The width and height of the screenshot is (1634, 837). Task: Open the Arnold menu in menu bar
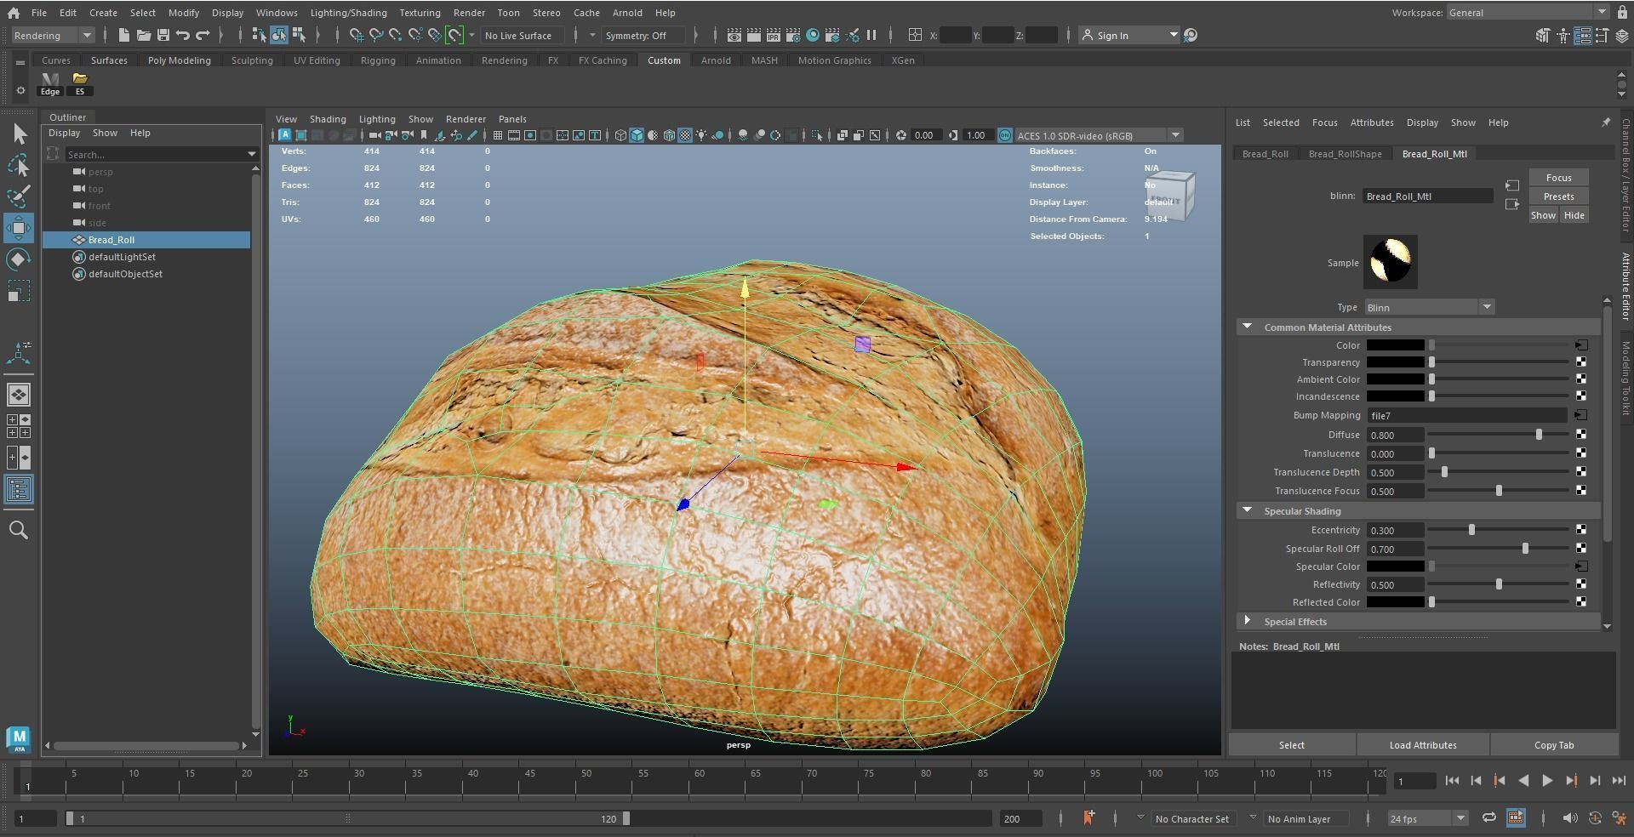[627, 13]
